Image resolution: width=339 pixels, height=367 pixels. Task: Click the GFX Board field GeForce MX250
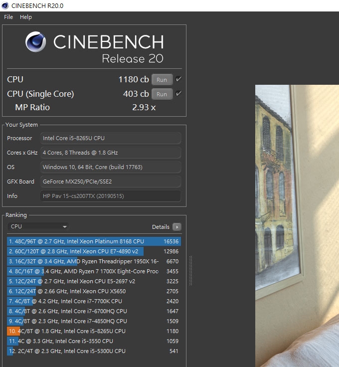(x=111, y=182)
